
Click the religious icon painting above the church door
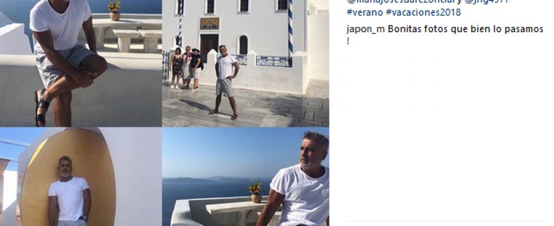[210, 24]
